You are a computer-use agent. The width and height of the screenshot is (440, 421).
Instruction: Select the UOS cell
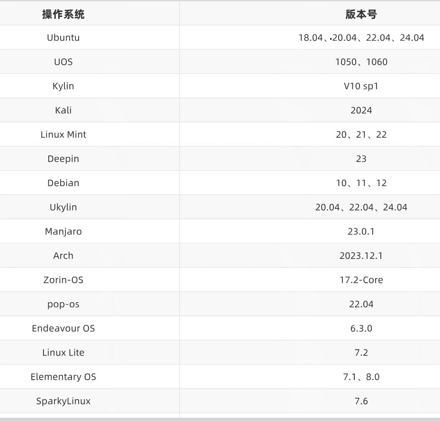[63, 62]
